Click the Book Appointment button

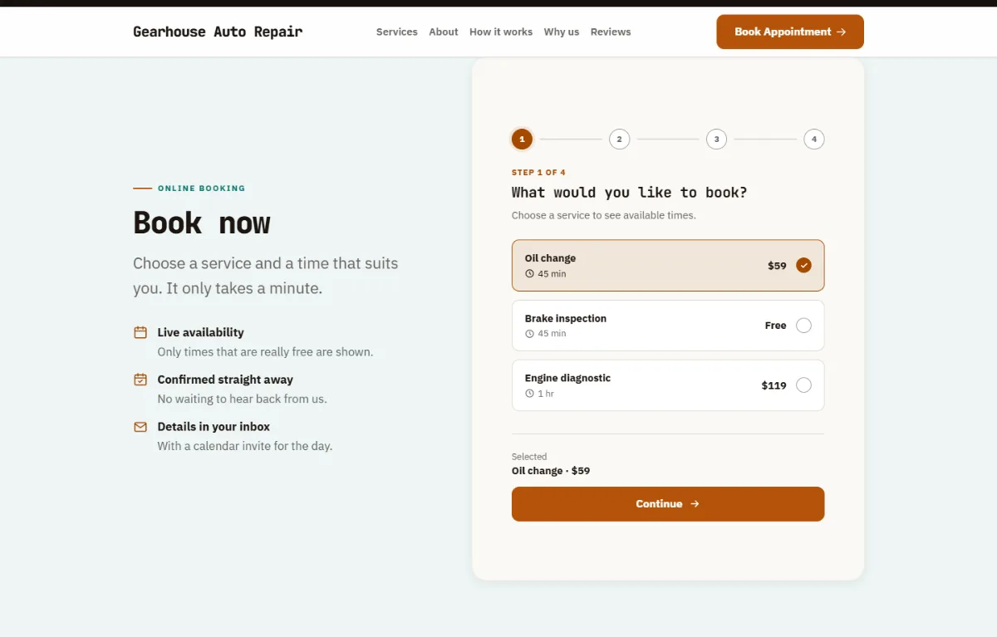coord(790,32)
